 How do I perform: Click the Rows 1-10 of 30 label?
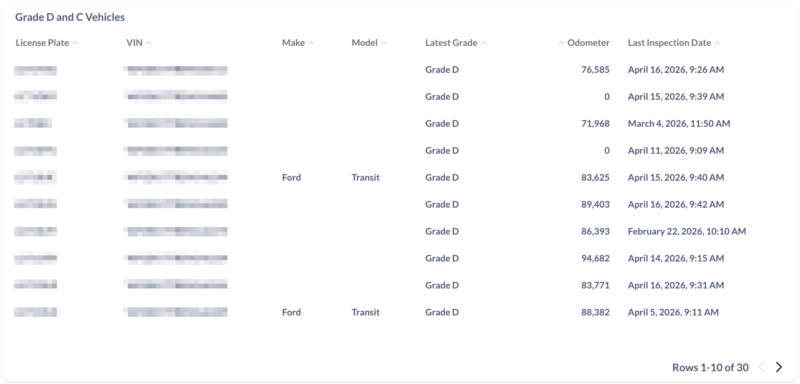(710, 367)
